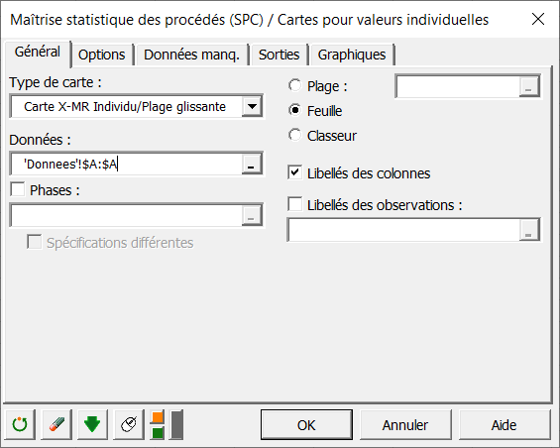
Task: Open the Données manq. tab
Action: point(191,55)
